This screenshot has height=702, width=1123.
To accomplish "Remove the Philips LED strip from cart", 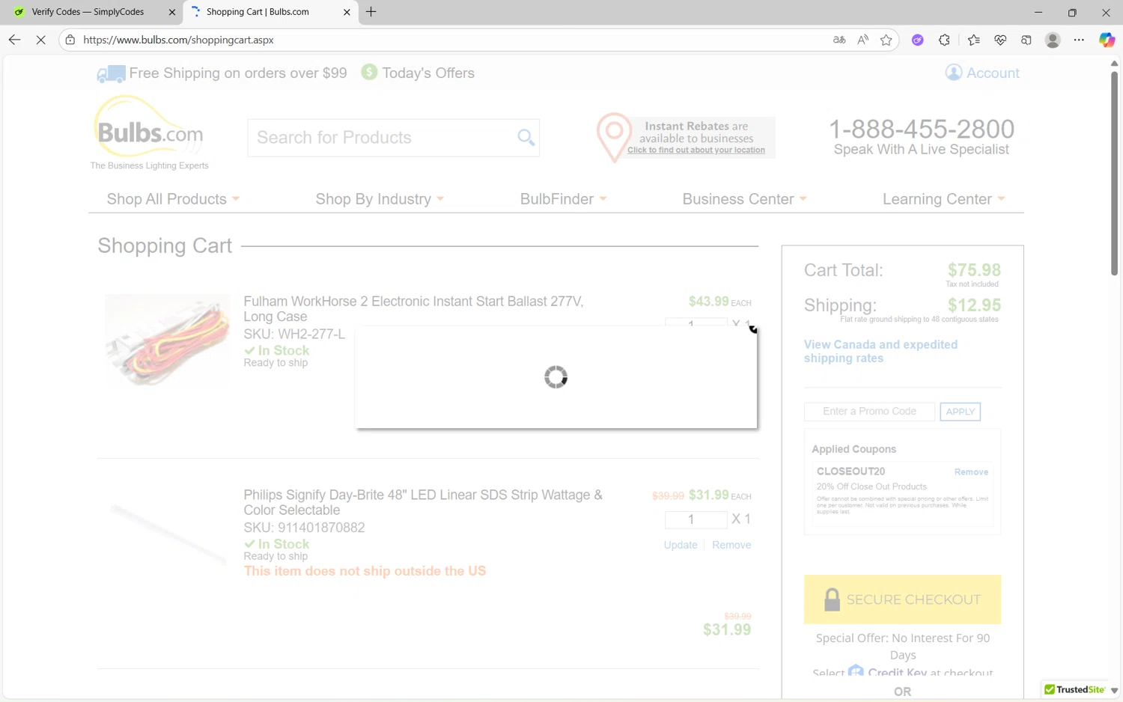I will point(731,545).
